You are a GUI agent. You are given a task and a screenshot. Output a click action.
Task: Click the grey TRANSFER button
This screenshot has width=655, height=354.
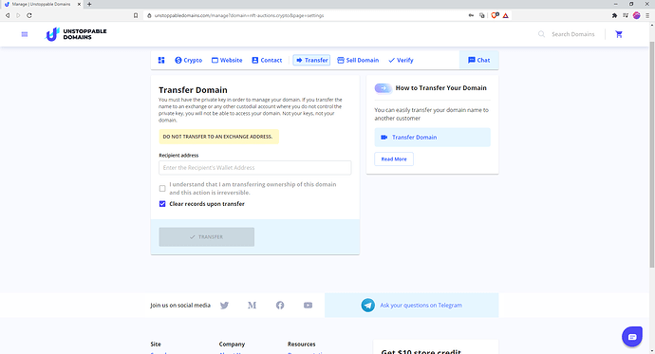[206, 236]
